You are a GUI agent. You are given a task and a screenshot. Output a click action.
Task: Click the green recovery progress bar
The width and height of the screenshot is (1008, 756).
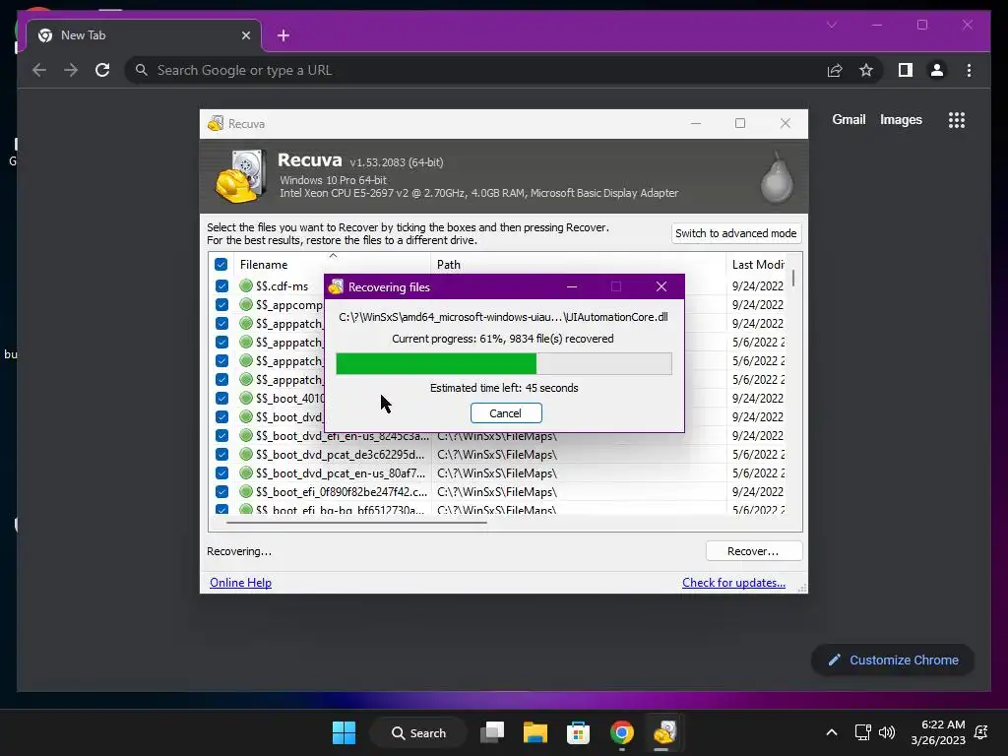point(504,364)
